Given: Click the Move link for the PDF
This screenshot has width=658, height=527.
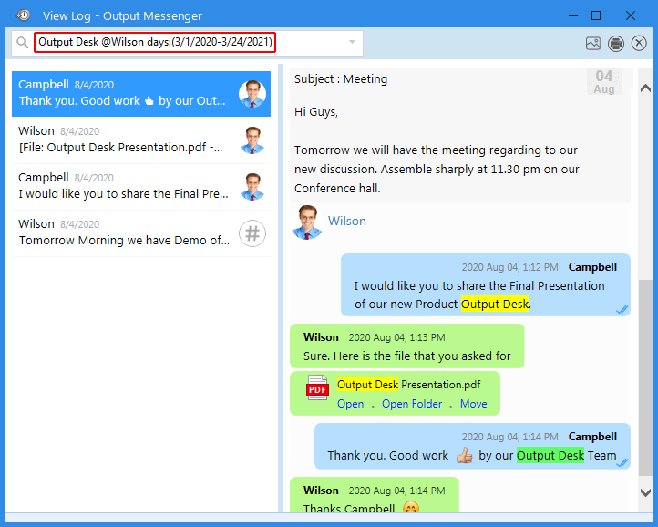Looking at the screenshot, I should pyautogui.click(x=473, y=404).
